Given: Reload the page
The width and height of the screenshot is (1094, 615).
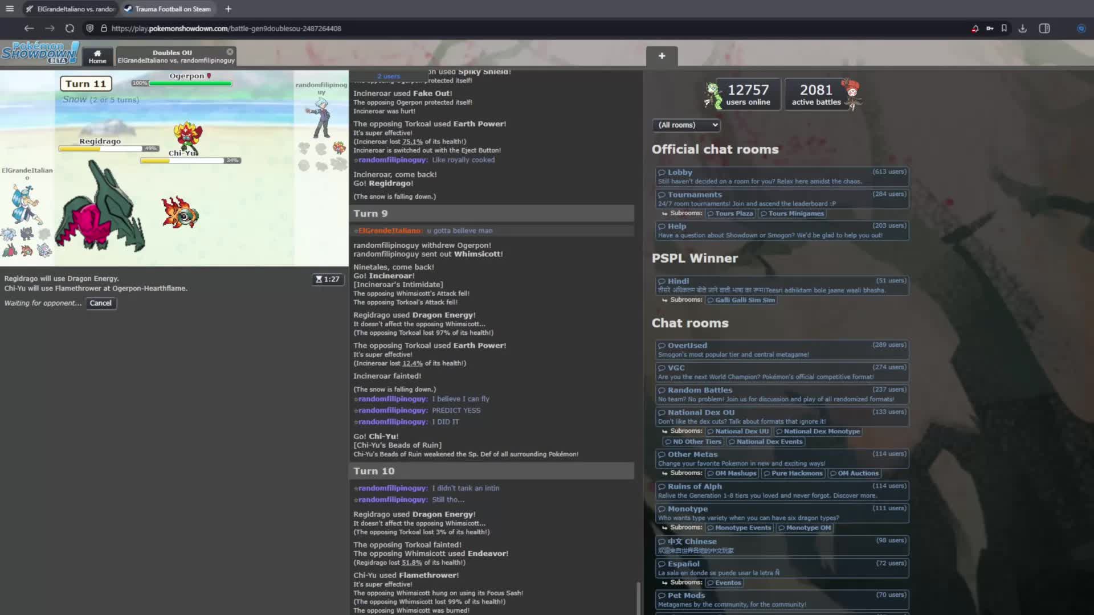Looking at the screenshot, I should [70, 28].
